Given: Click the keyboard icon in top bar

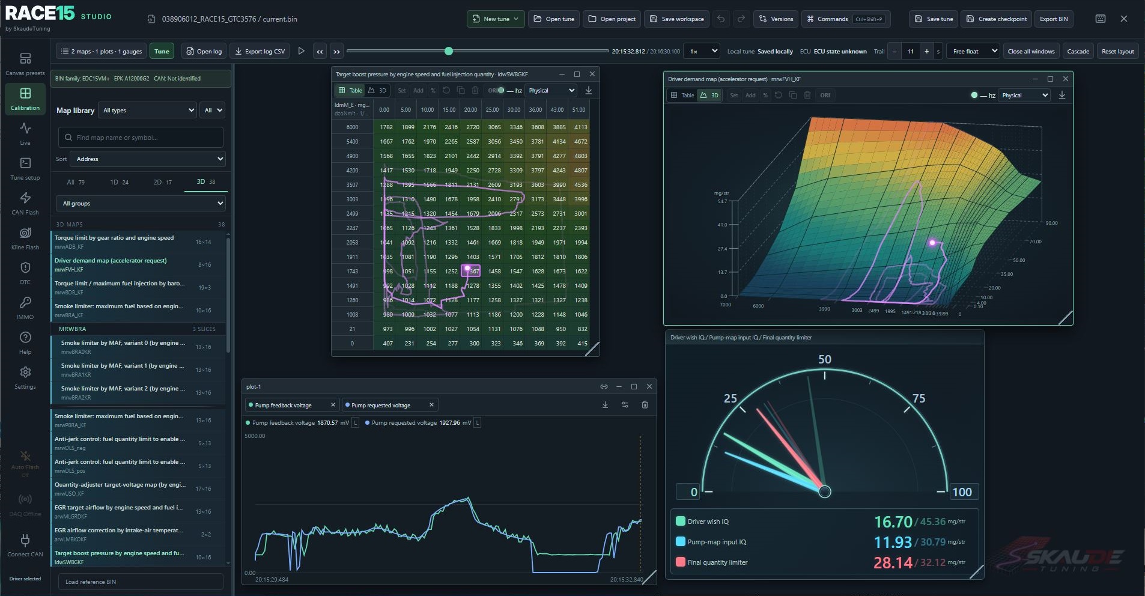Looking at the screenshot, I should pos(1101,19).
